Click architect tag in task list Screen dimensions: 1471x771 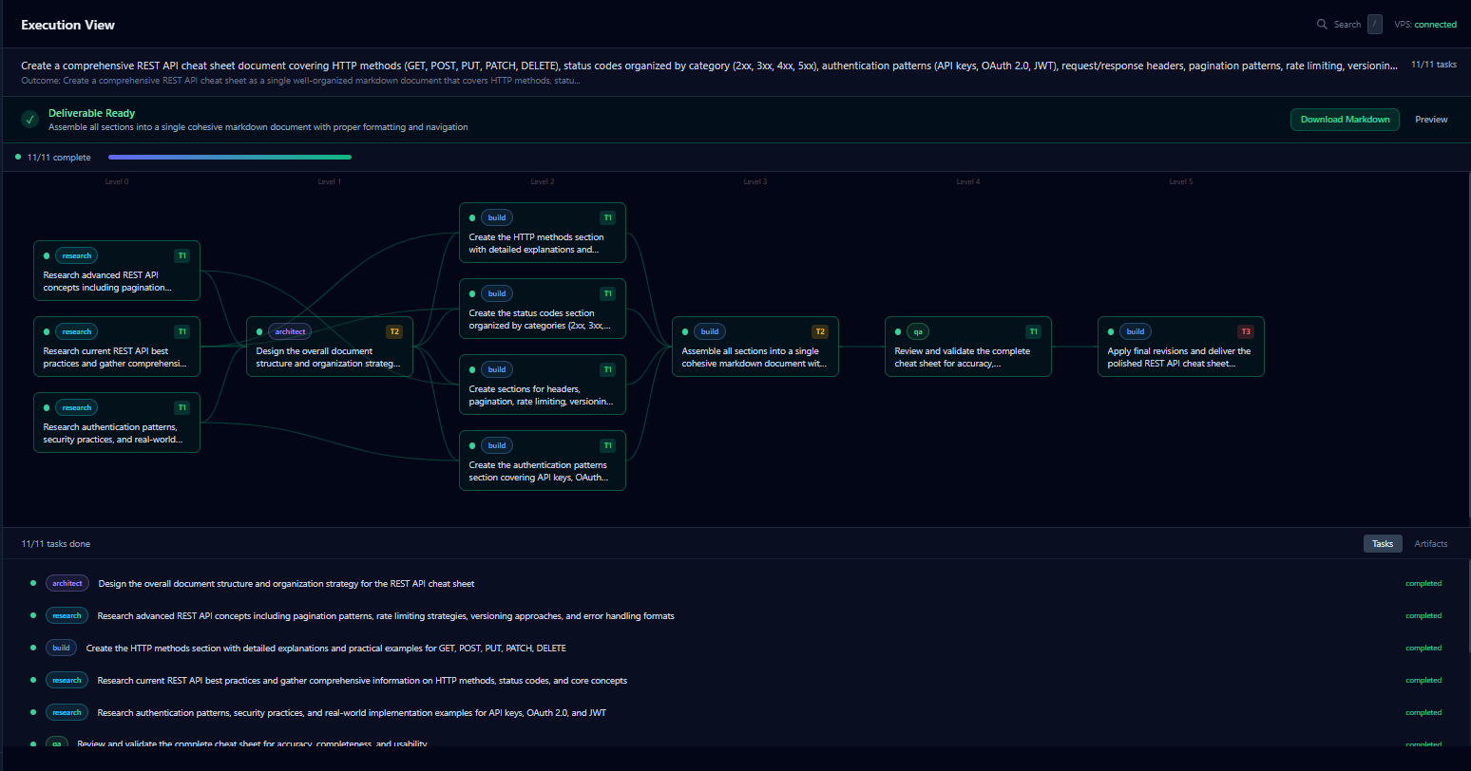(x=67, y=584)
